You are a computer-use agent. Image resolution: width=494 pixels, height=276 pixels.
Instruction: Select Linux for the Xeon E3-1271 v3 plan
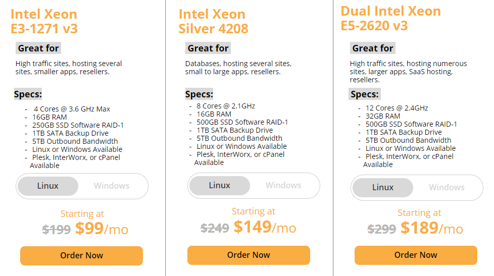coord(48,186)
